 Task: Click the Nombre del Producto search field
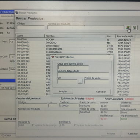tap(85, 28)
